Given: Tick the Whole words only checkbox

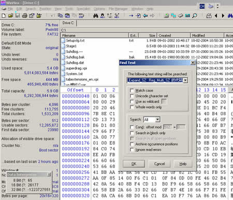Looking at the screenshot, I should [132, 107].
